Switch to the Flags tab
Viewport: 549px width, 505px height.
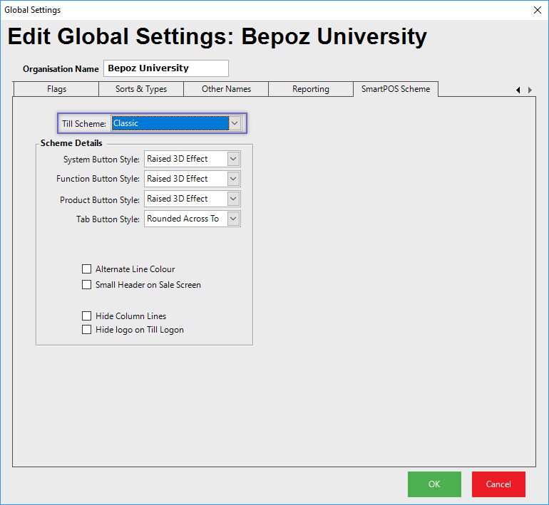click(56, 89)
